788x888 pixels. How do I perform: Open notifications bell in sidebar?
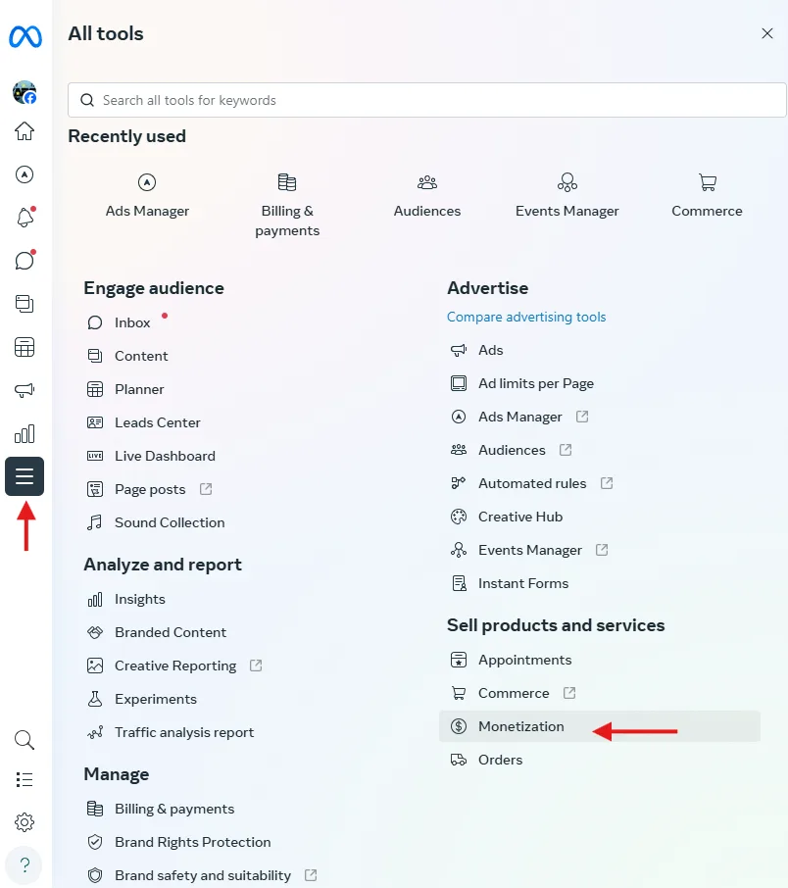25,218
